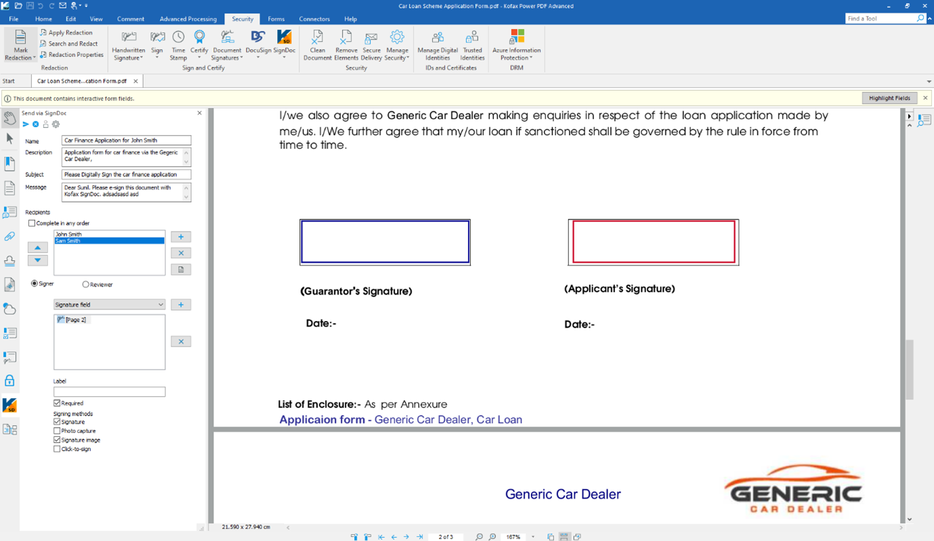Screen dimensions: 934x541
Task: Click the Highlight Fields button
Action: point(889,98)
